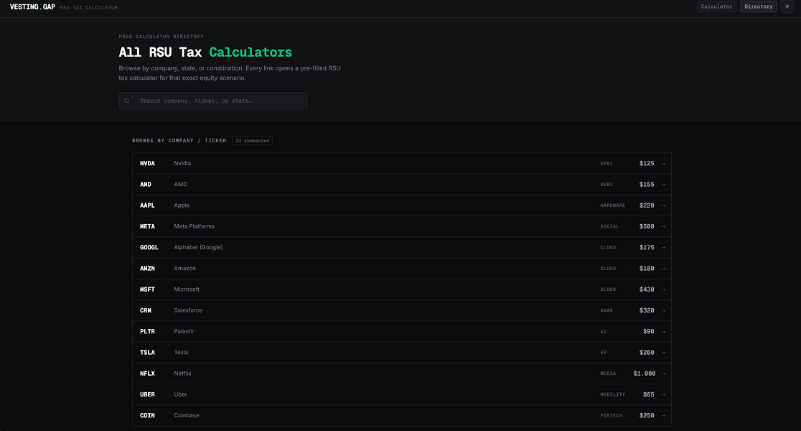Image resolution: width=801 pixels, height=431 pixels.
Task: Click the PLTR ticker
Action: coord(147,331)
